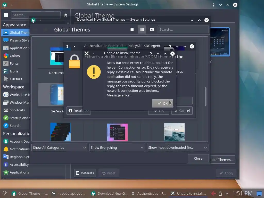This screenshot has width=264, height=198.
Task: Open Application Style settings
Action: [x=15, y=48]
